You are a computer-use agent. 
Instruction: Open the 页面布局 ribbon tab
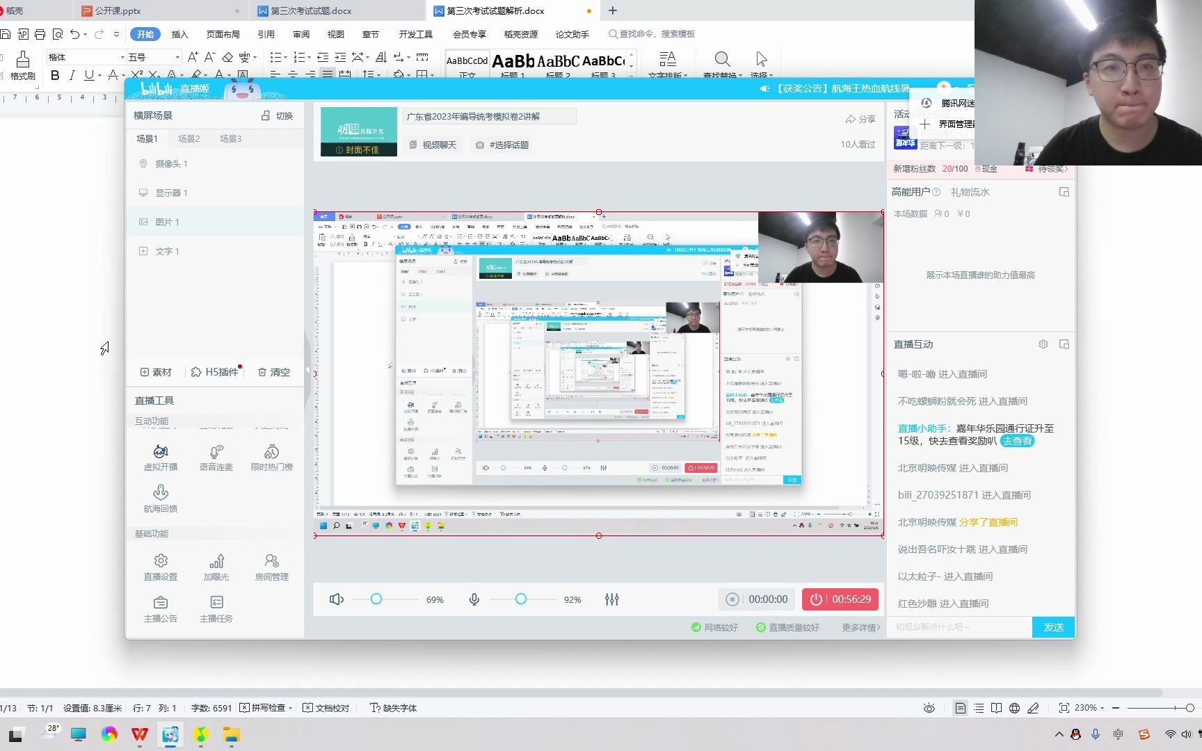click(223, 34)
